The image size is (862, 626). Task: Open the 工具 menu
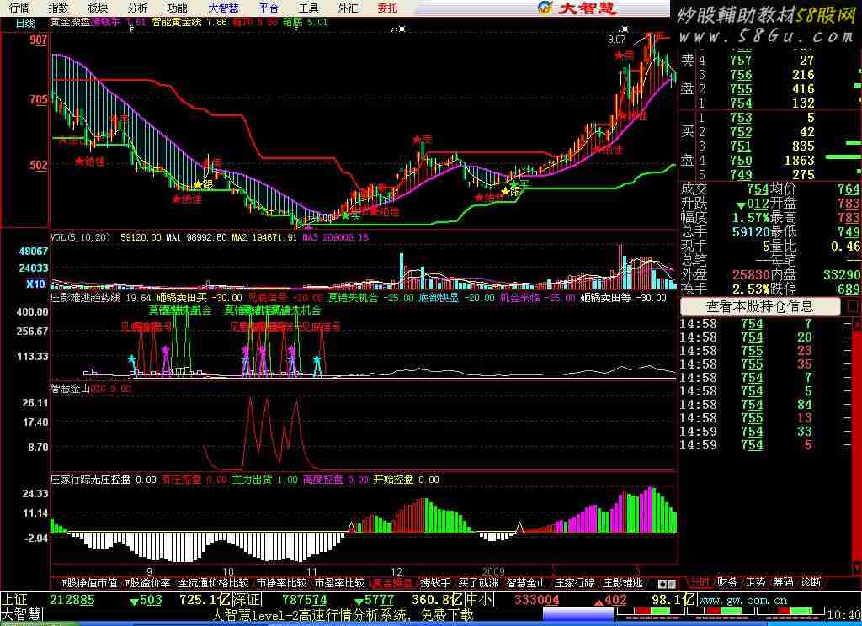(308, 8)
